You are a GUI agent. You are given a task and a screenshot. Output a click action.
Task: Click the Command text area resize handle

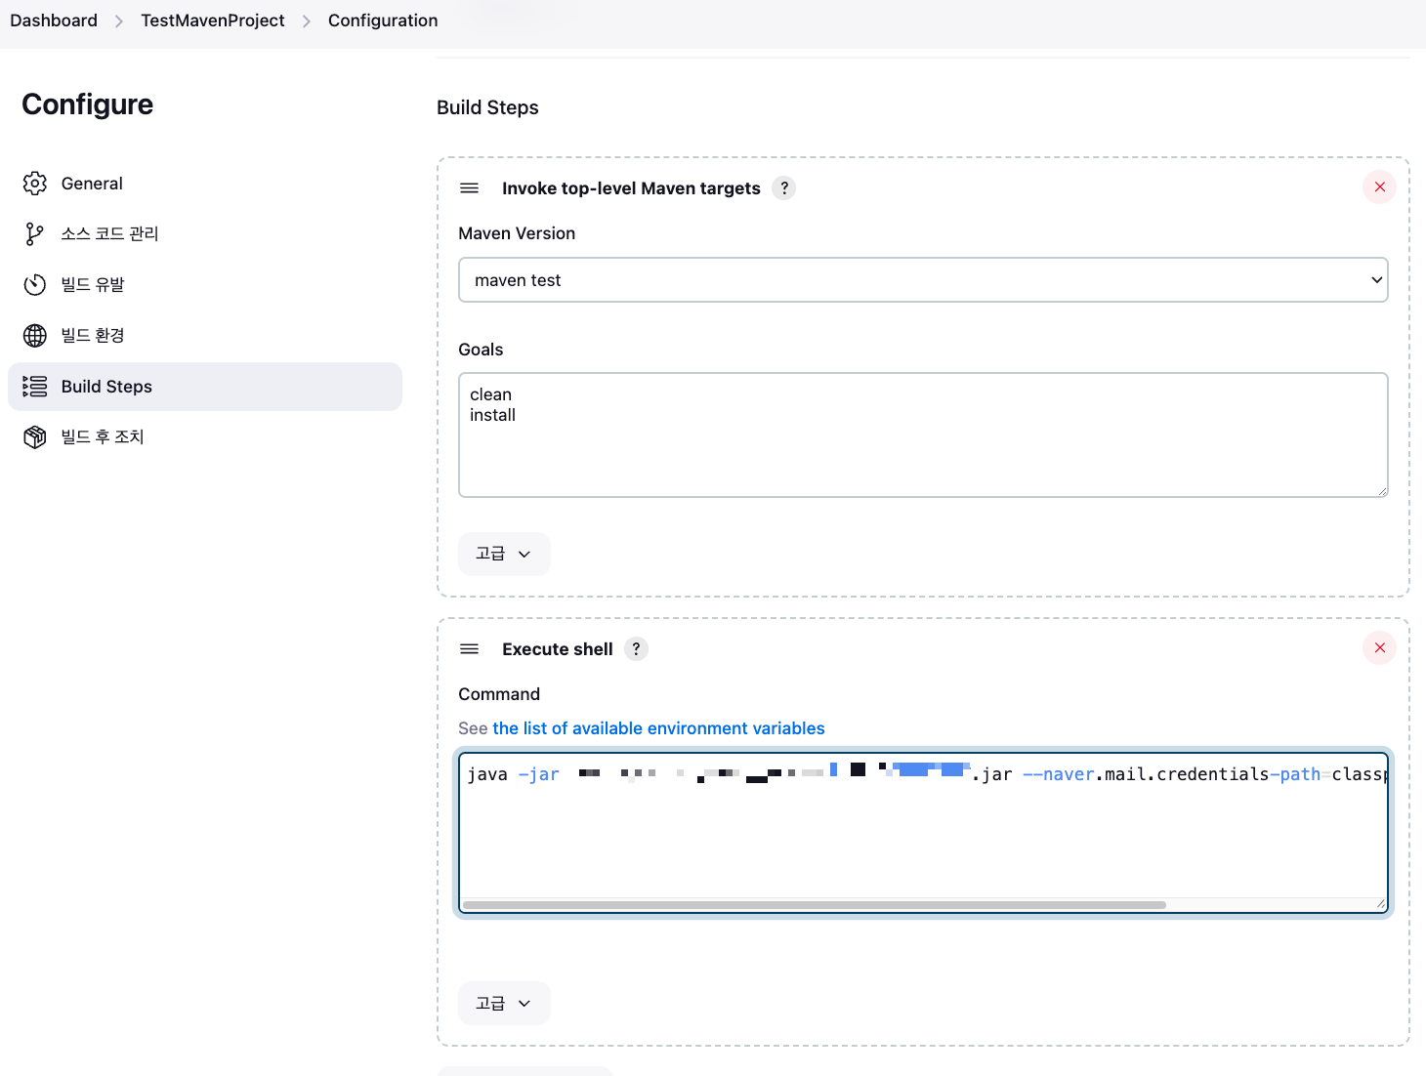(1381, 904)
